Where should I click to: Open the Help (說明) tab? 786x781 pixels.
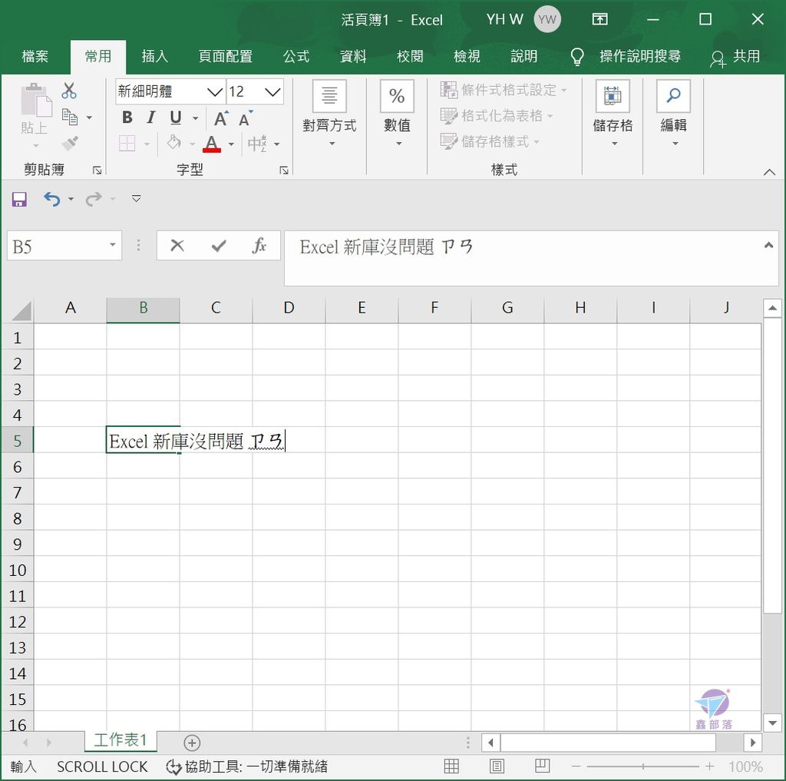tap(523, 56)
